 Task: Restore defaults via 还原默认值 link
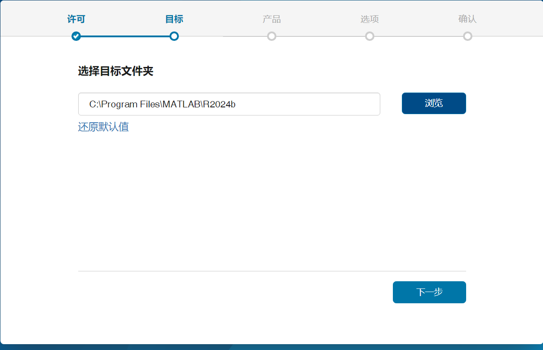(x=103, y=127)
